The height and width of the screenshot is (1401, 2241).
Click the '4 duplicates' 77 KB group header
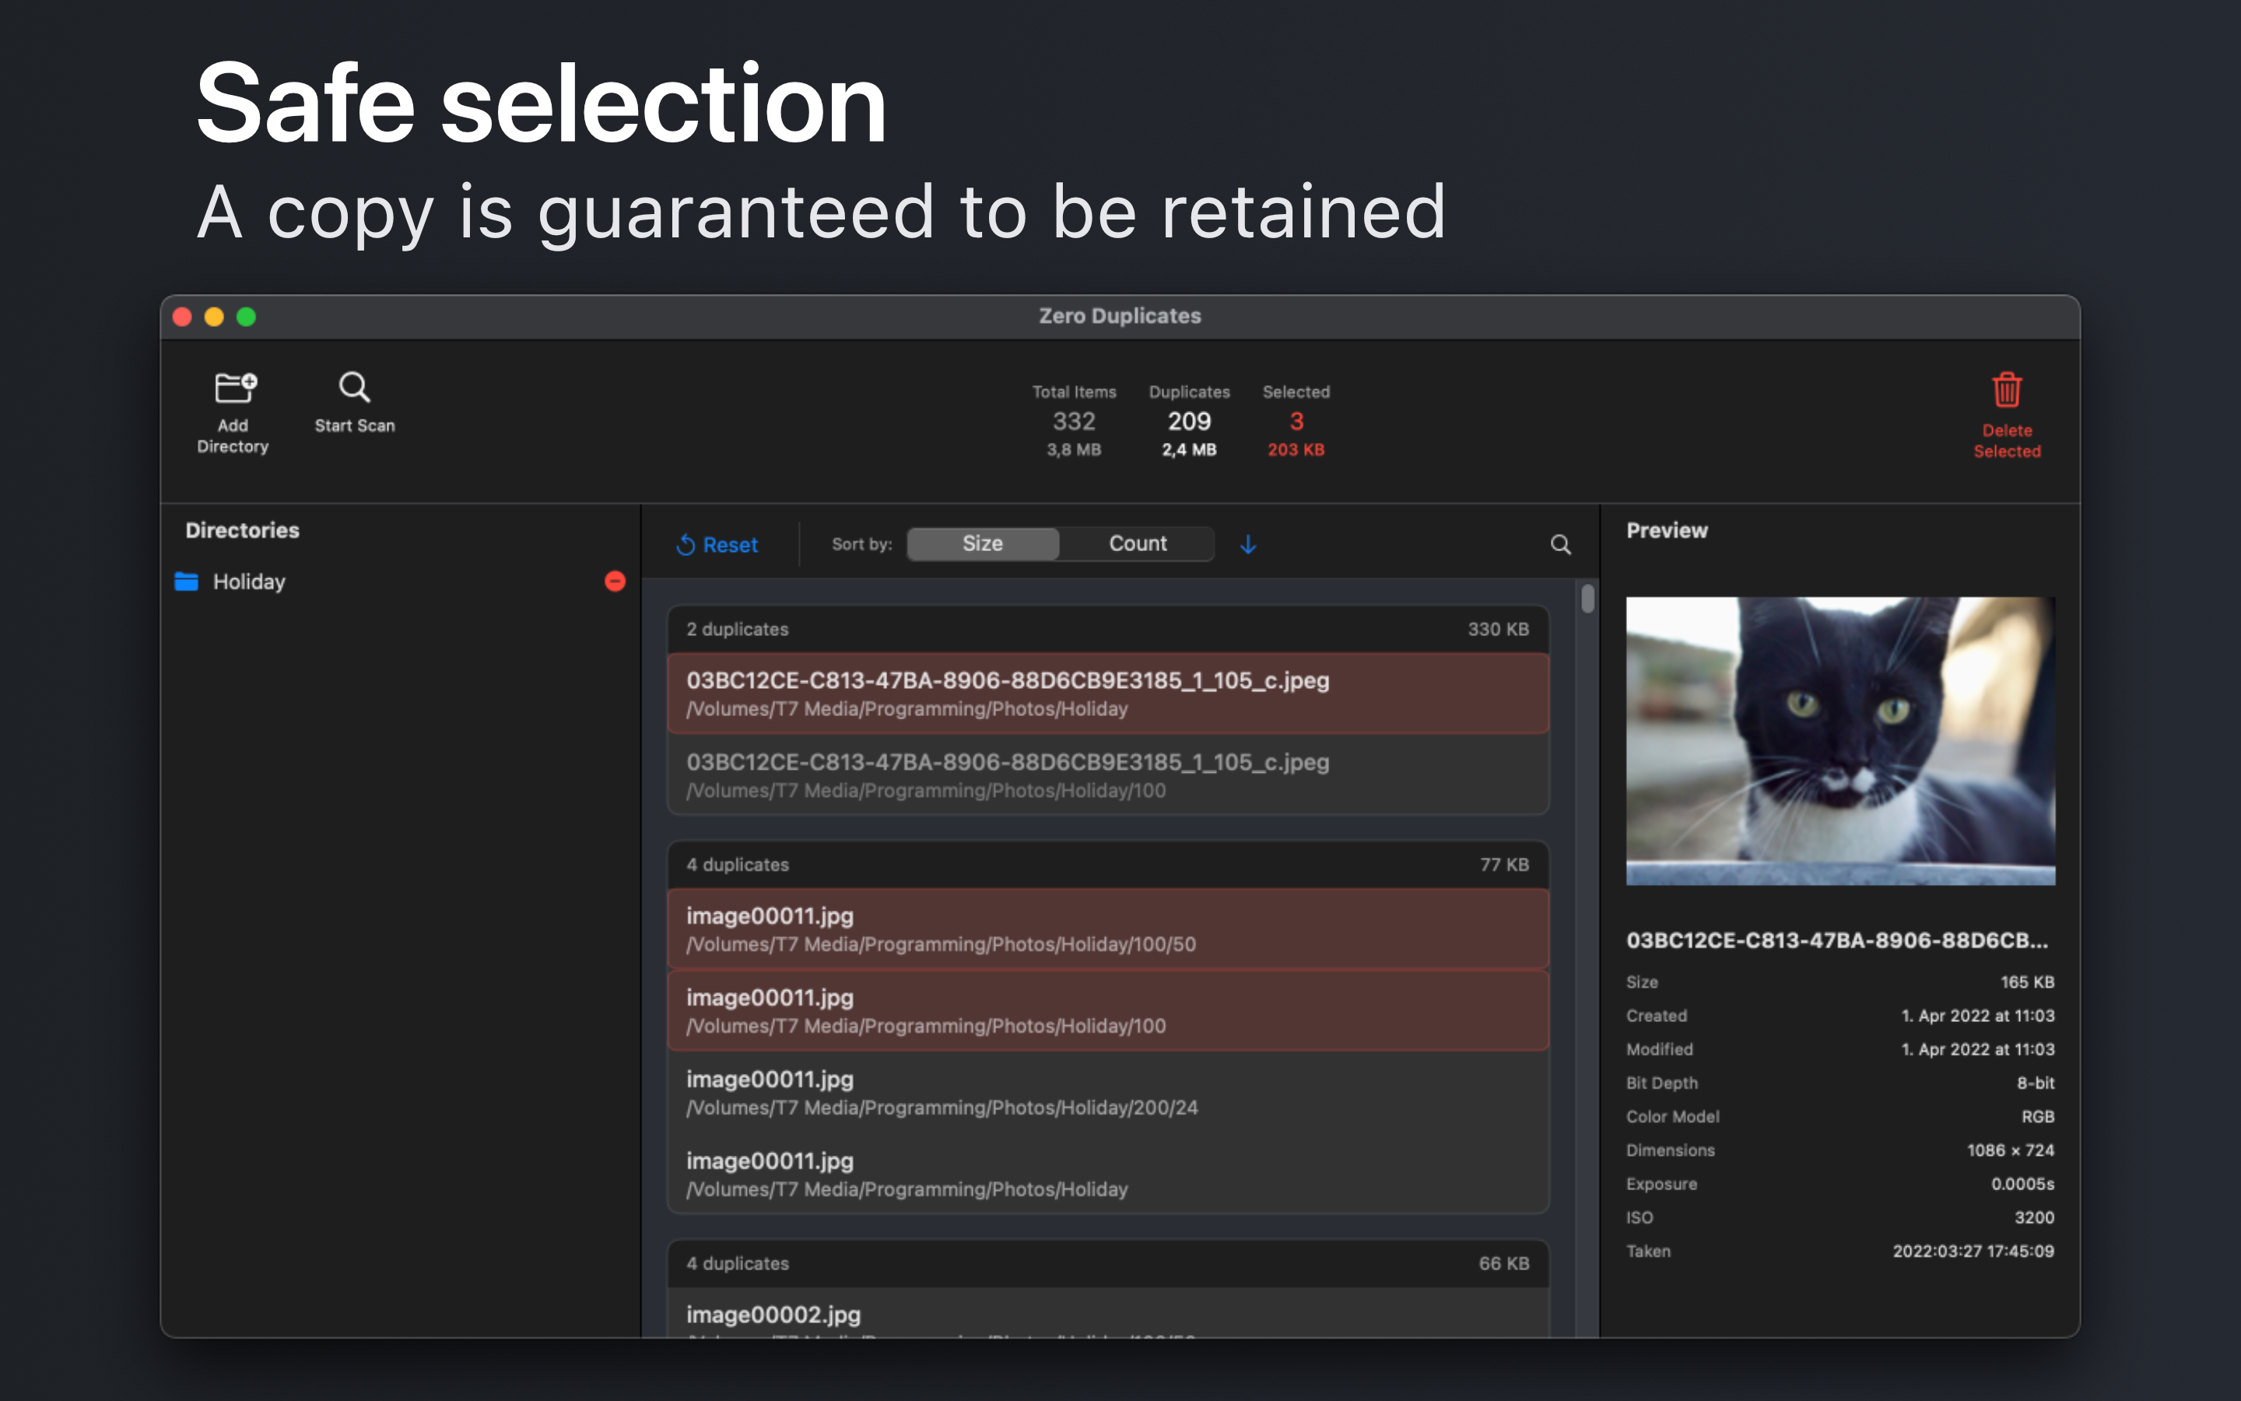(1107, 865)
